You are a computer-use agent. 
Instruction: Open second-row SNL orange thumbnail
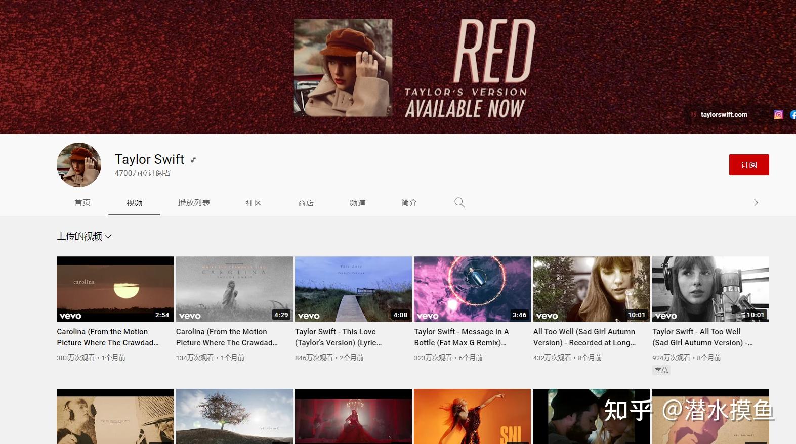pos(472,416)
